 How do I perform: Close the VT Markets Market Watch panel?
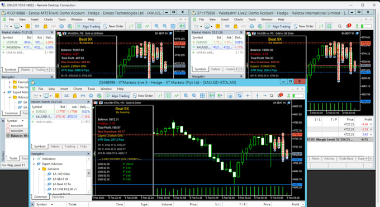pyautogui.click(x=88, y=102)
